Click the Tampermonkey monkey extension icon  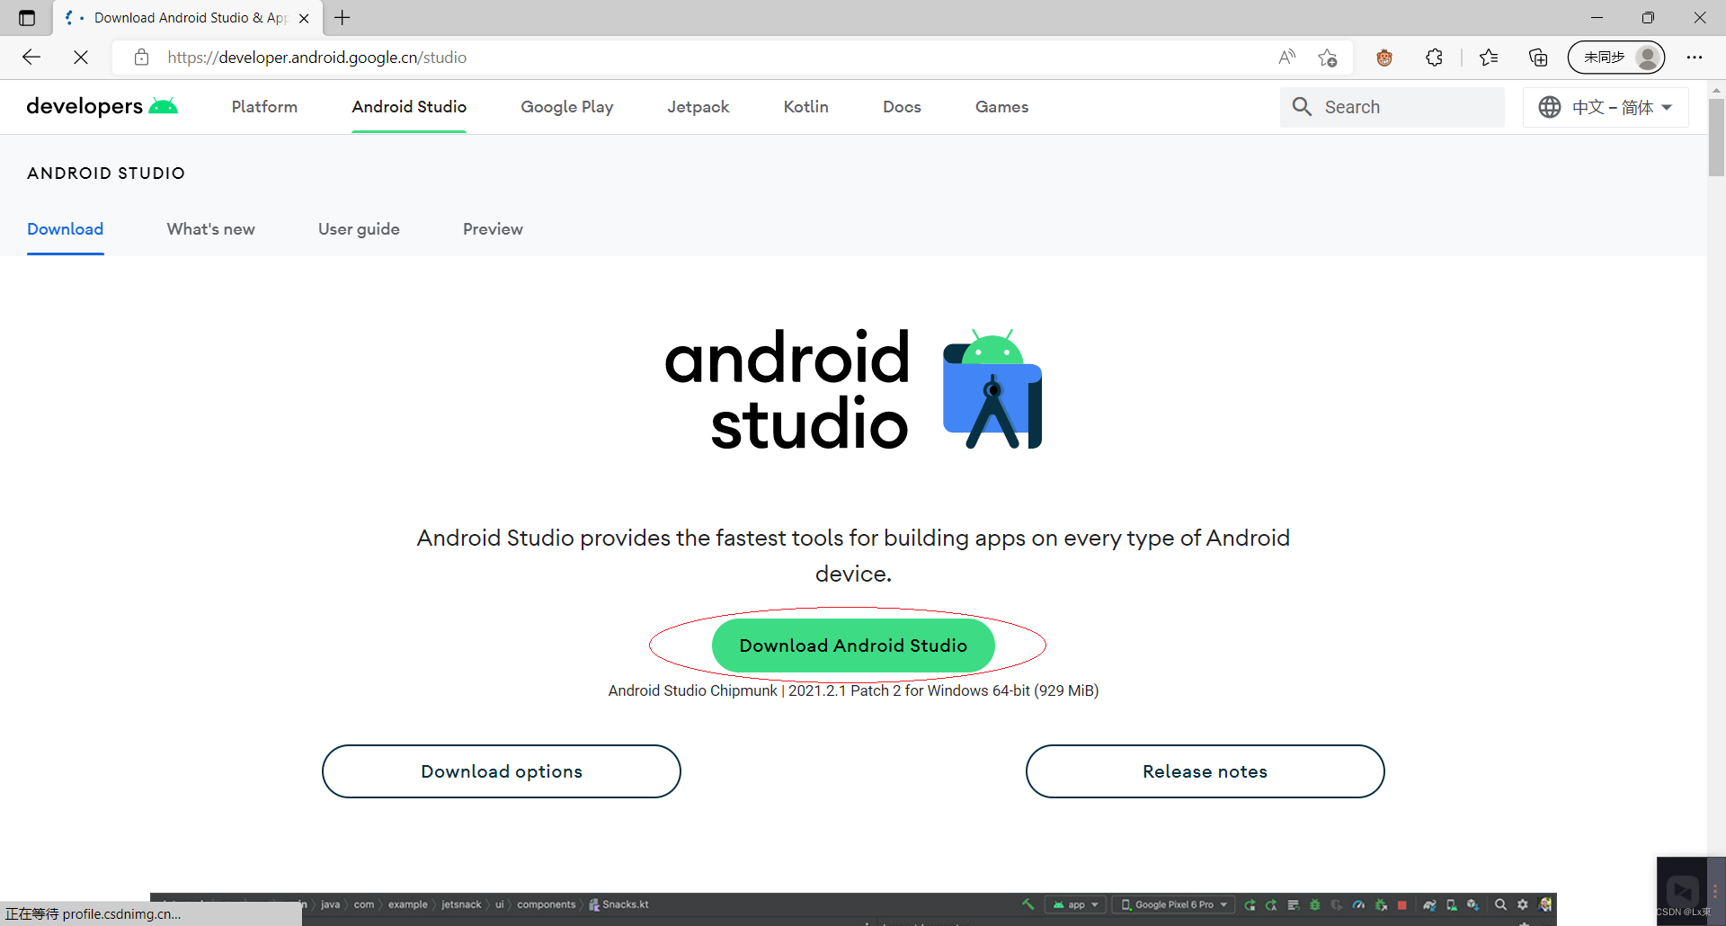[1383, 57]
